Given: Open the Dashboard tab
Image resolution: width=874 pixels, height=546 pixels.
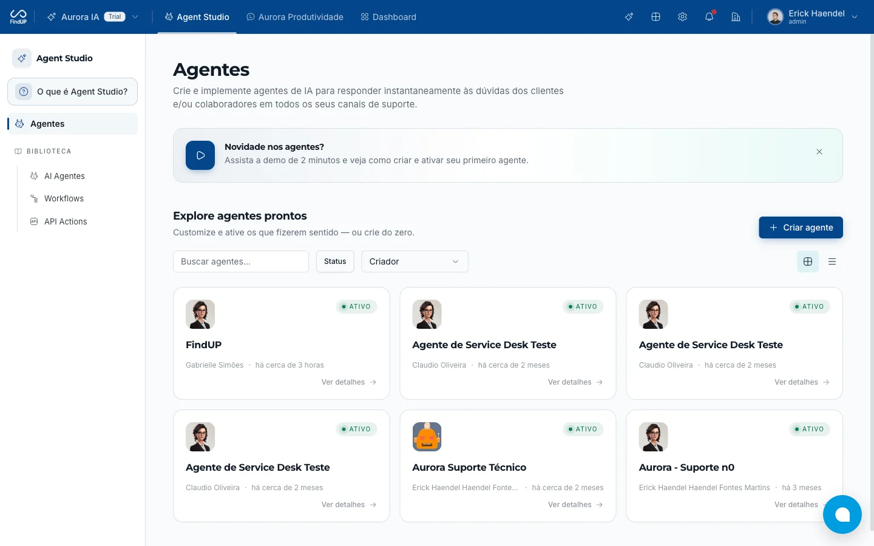Looking at the screenshot, I should click(x=388, y=17).
